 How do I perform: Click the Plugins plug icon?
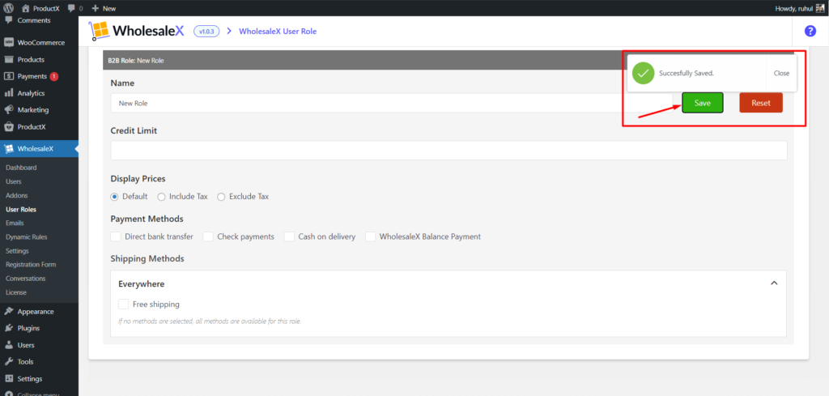click(x=8, y=328)
